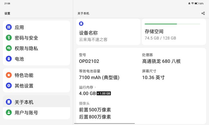The width and height of the screenshot is (209, 125).
Task: Click the 用户与账号 person icon
Action: pyautogui.click(x=9, y=113)
